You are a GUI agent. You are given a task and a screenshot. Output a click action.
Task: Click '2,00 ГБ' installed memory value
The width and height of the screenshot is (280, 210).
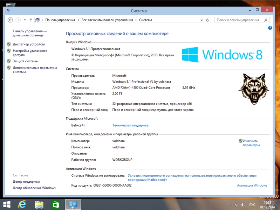point(117,94)
